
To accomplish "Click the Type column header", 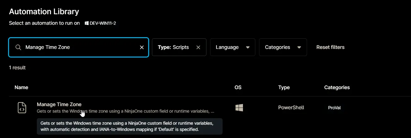I will click(284, 87).
